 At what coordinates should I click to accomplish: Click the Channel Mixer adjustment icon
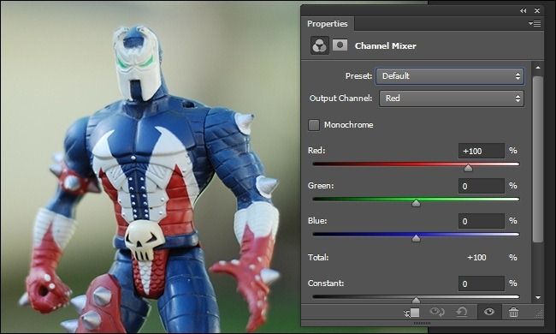coord(320,45)
